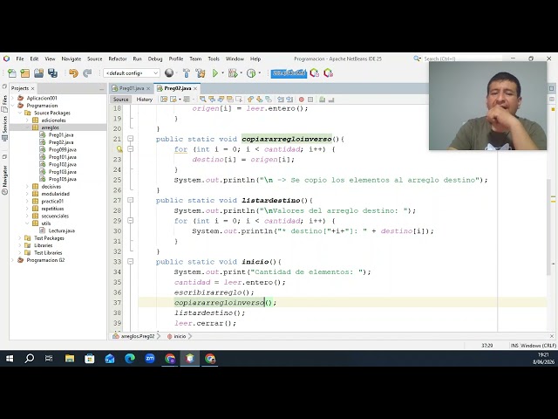Collapse the Programacion project node

[13, 106]
